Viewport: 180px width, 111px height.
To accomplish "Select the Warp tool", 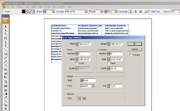I will 6,73.
